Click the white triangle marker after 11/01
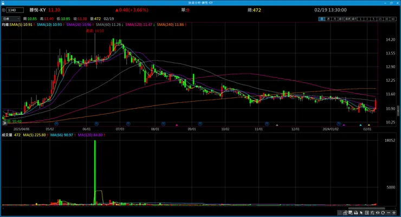Image resolution: width=401 pixels, height=217 pixels. tap(277, 125)
